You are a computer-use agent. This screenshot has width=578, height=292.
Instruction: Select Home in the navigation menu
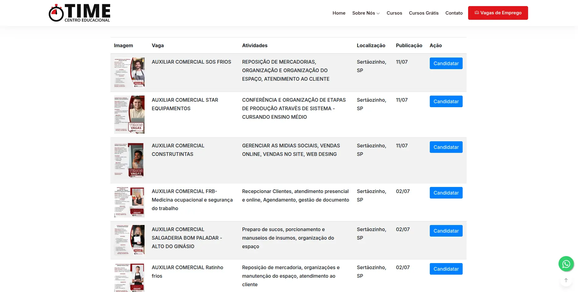coord(339,13)
